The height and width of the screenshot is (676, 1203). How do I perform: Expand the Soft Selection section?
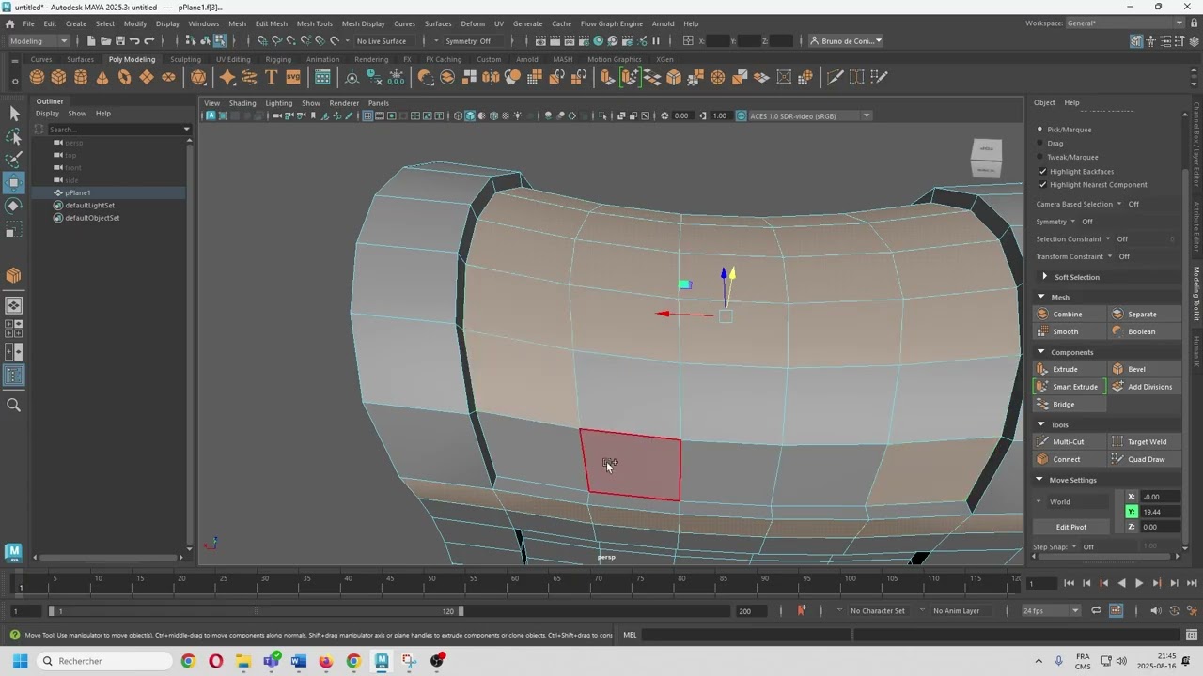[x=1044, y=277]
